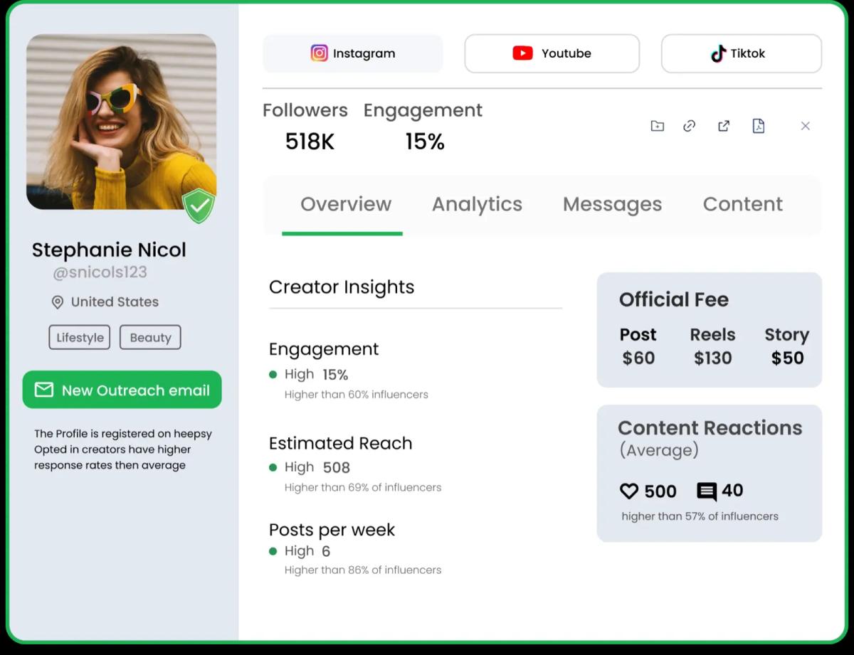The width and height of the screenshot is (854, 655).
Task: Click the comment bubble icon near 40
Action: pyautogui.click(x=707, y=491)
